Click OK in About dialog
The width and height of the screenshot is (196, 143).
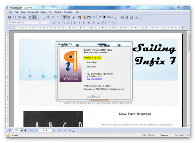coord(93,96)
